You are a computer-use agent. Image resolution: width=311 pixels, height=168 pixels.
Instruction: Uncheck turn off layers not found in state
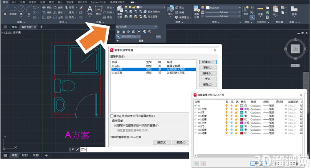pos(115,125)
